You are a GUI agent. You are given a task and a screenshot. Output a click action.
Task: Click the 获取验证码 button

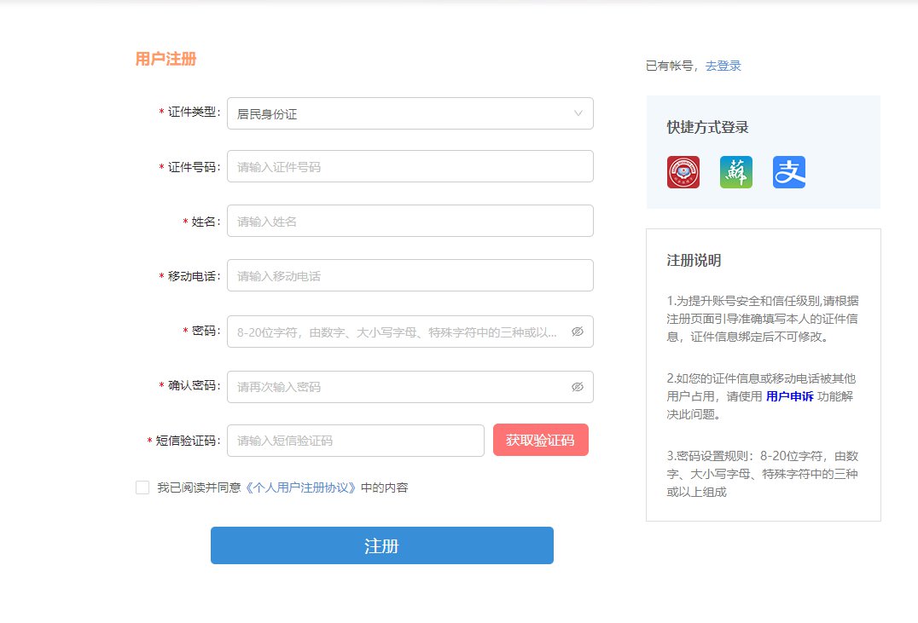(x=540, y=441)
